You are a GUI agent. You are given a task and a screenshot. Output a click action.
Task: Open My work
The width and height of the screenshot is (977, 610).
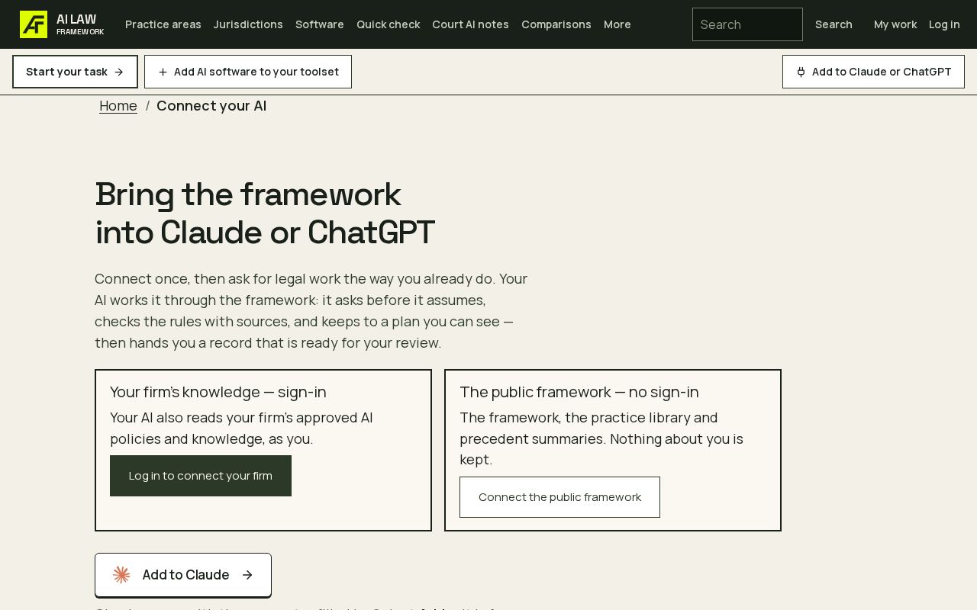895,24
